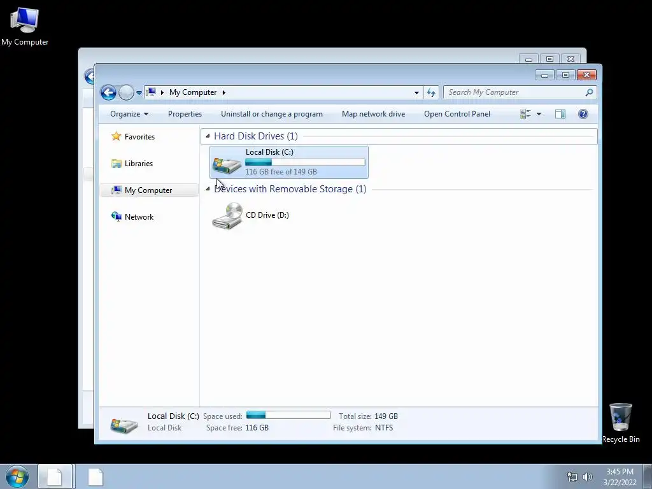Click the C: drive capacity bar
The height and width of the screenshot is (489, 652).
[x=305, y=162]
